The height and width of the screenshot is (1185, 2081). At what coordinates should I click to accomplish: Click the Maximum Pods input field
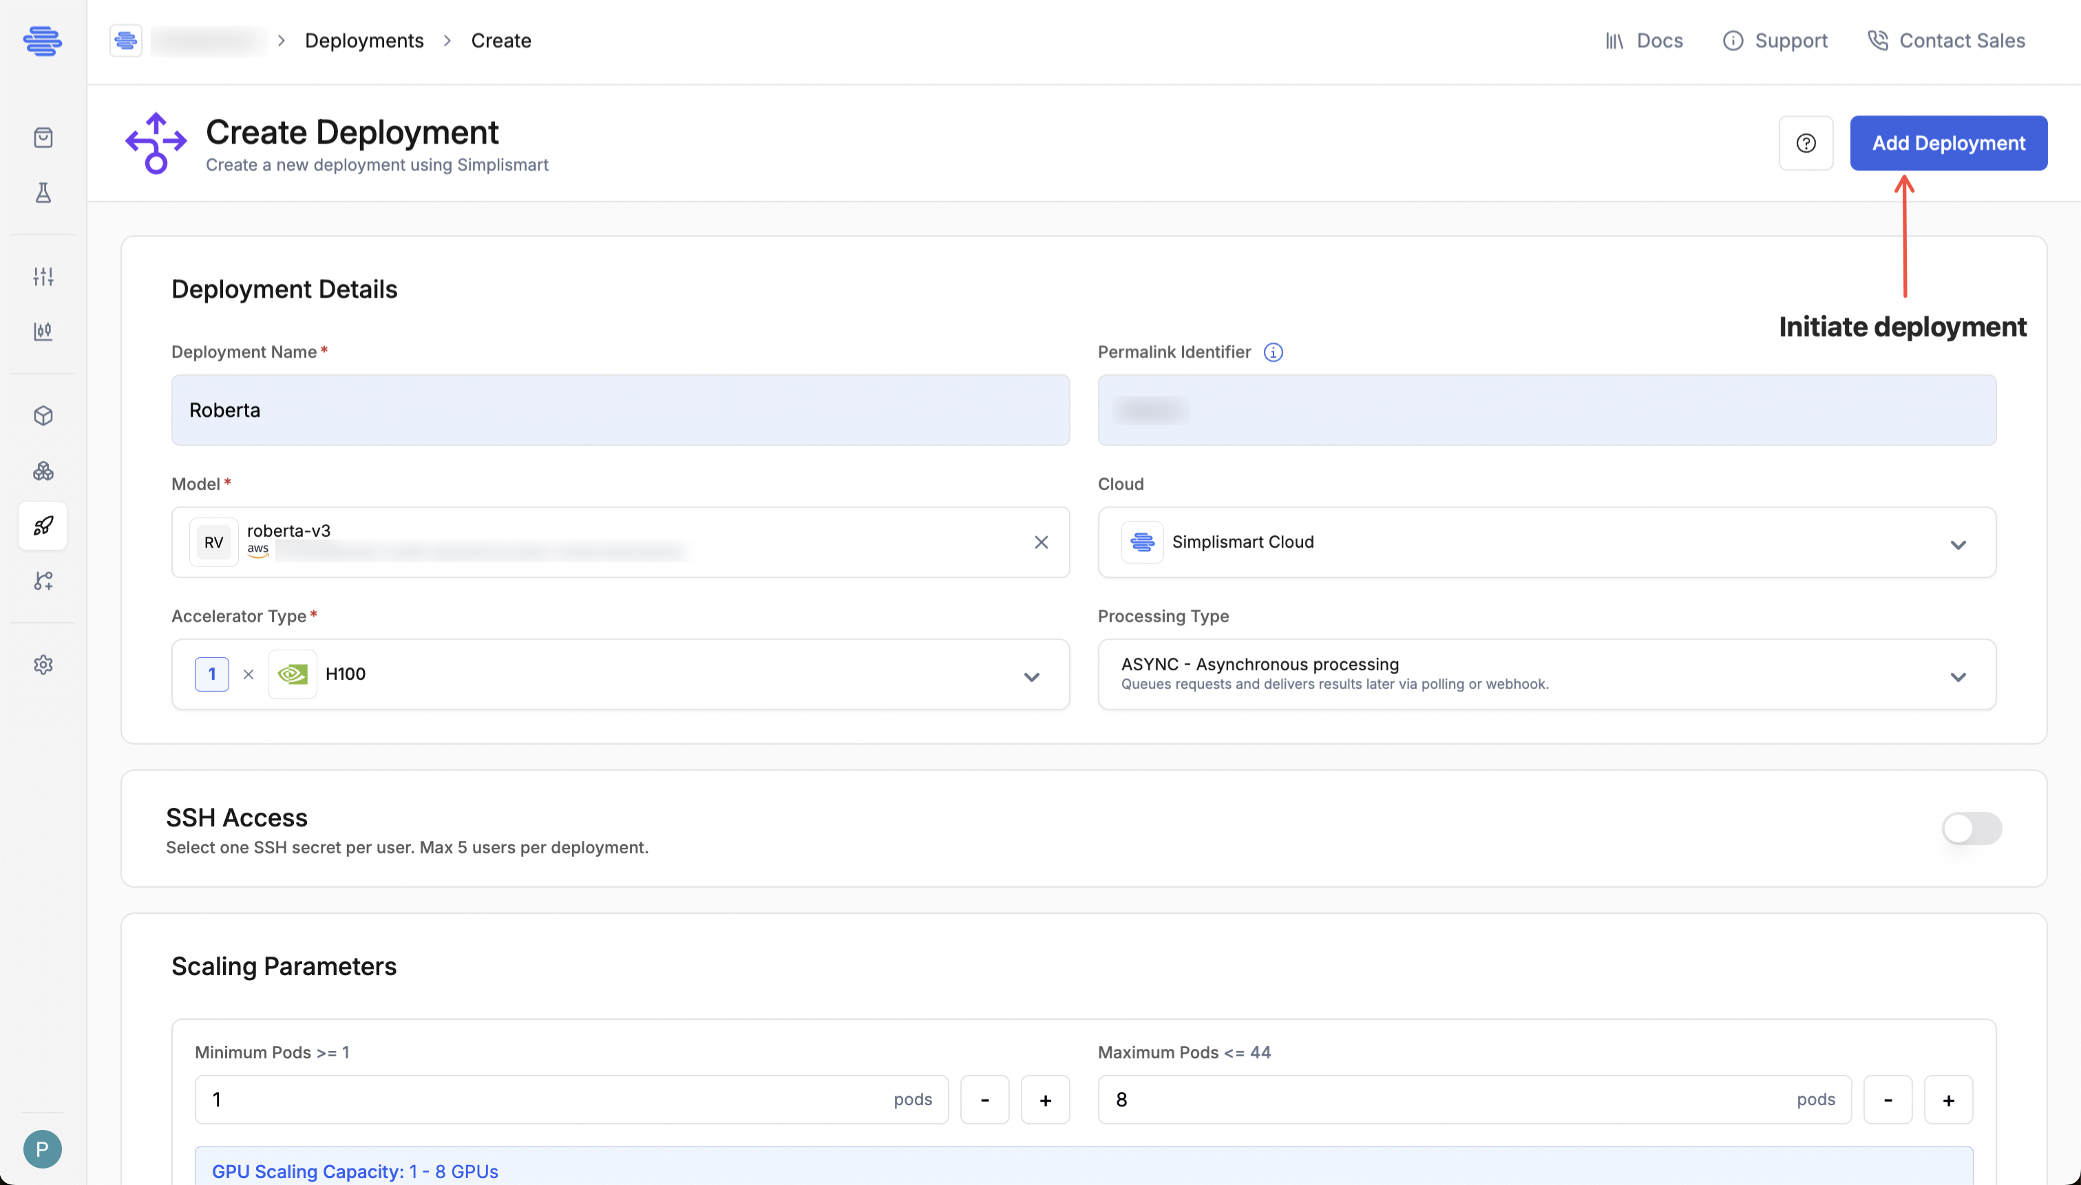point(1475,1100)
